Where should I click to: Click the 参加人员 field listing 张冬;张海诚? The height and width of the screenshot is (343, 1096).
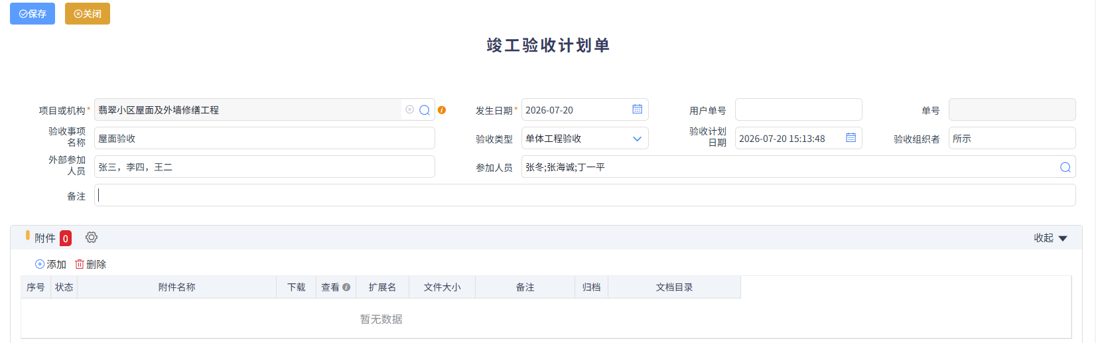coord(799,167)
